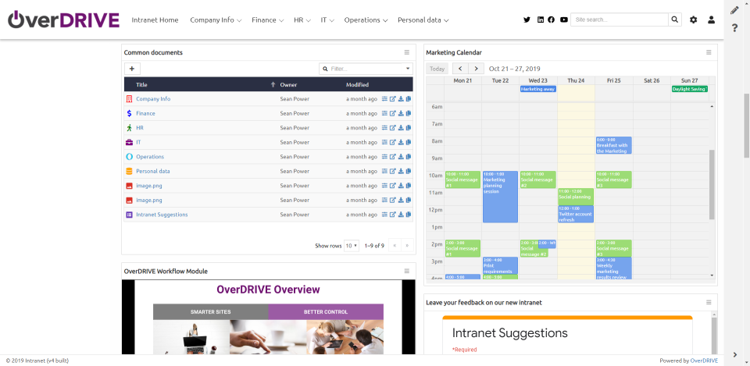This screenshot has height=366, width=750.
Task: Click the HR document link
Action: 140,127
